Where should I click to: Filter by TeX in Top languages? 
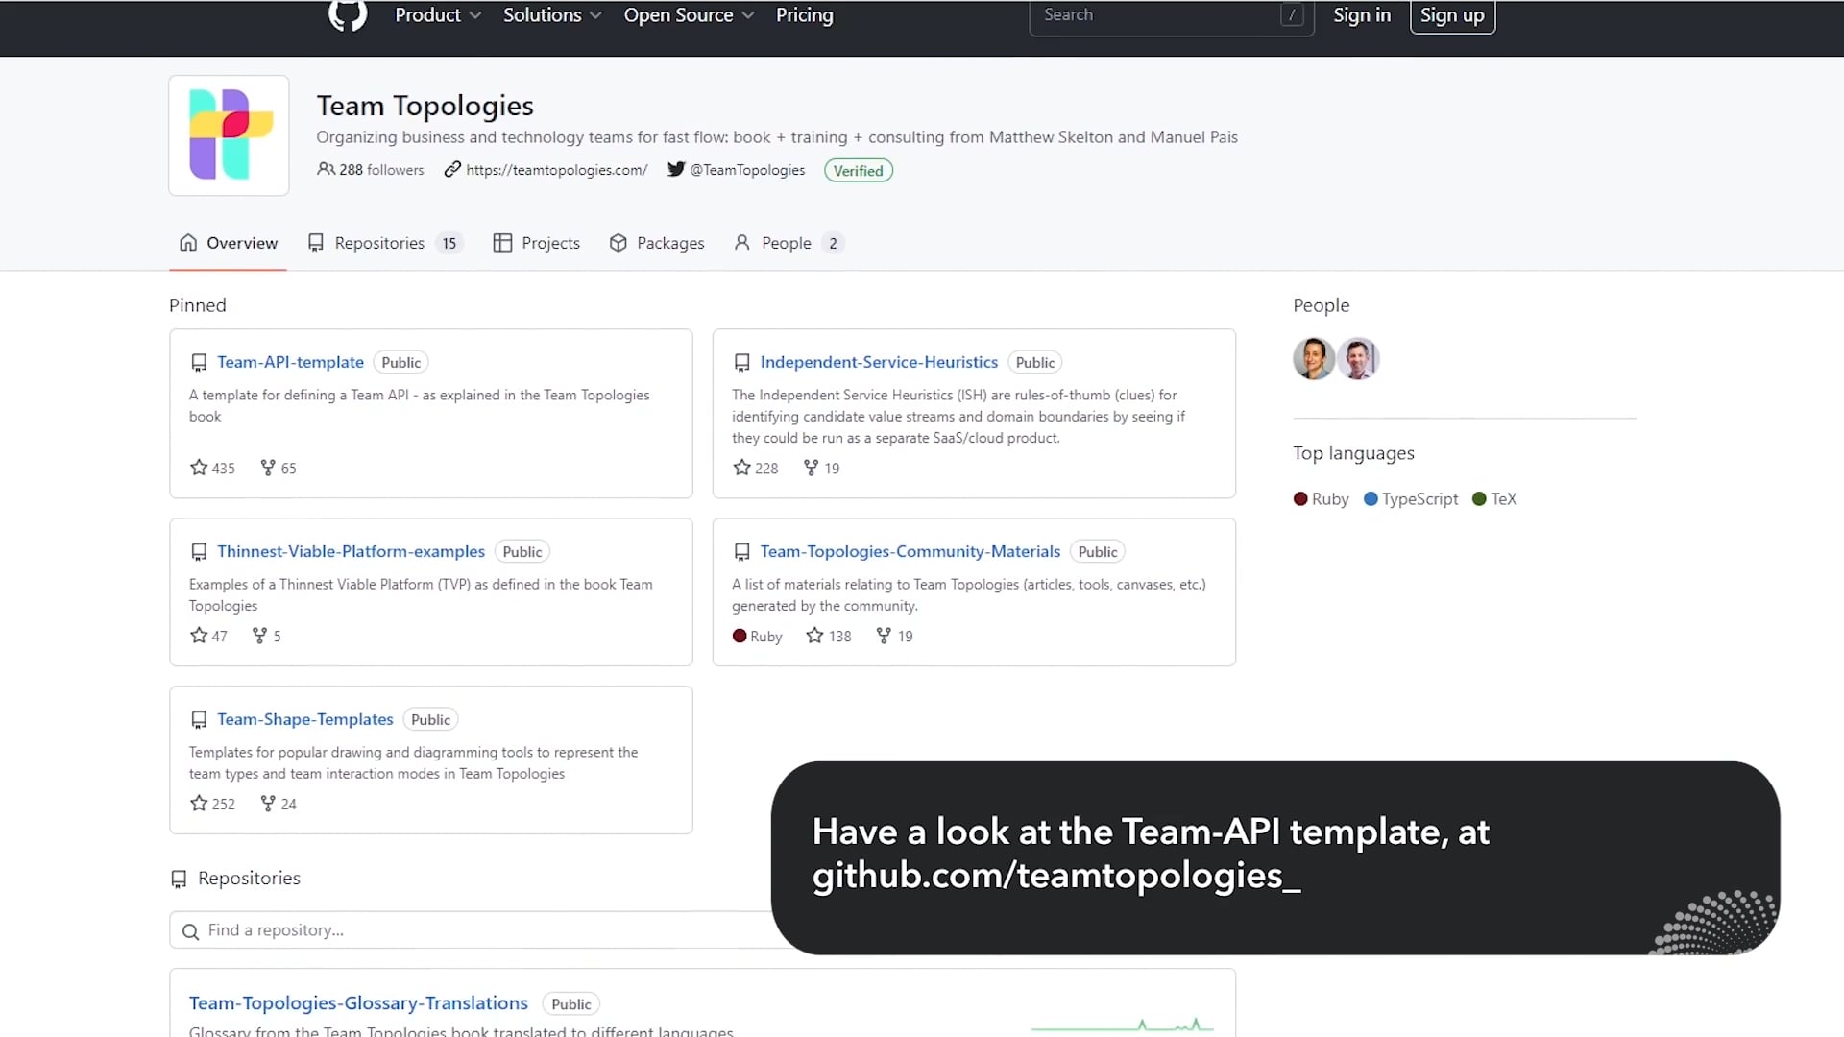point(1494,499)
